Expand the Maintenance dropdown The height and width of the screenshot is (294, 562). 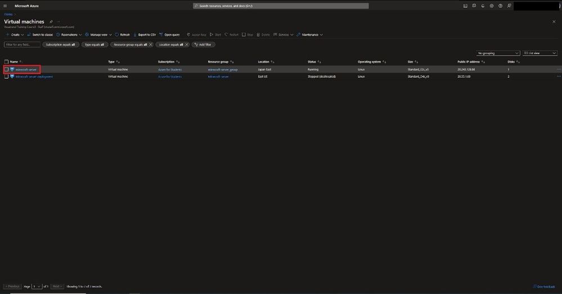click(x=310, y=35)
